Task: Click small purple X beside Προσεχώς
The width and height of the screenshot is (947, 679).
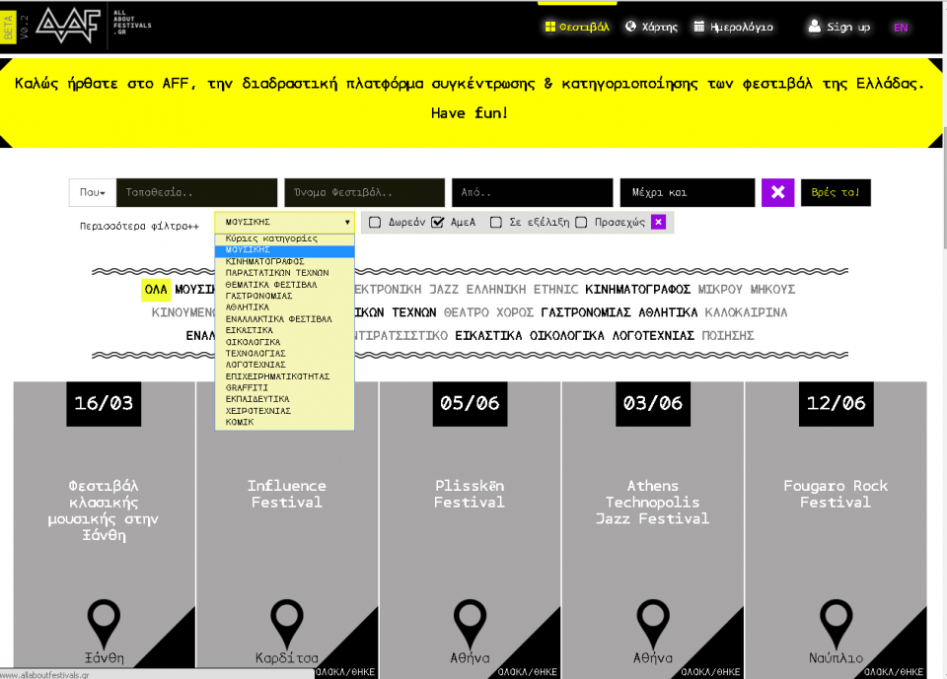Action: point(658,222)
